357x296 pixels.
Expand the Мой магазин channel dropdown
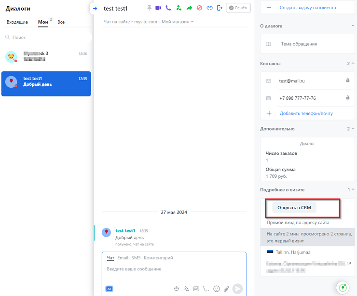(x=192, y=22)
